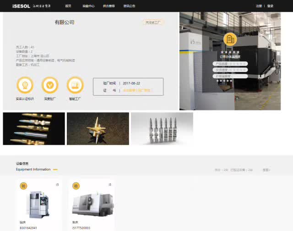This screenshot has height=231, width=293.
Task: Open the orange certificate link beside 证书
Action: (x=136, y=91)
